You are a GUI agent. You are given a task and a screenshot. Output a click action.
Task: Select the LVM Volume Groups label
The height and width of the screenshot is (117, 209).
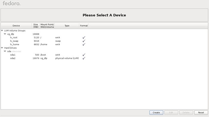pyautogui.click(x=15, y=31)
